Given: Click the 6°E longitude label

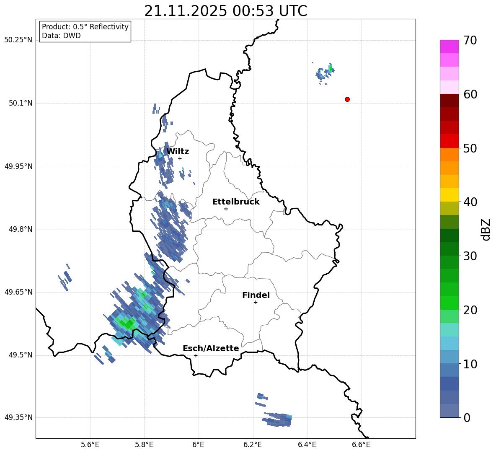Looking at the screenshot, I should click(198, 445).
